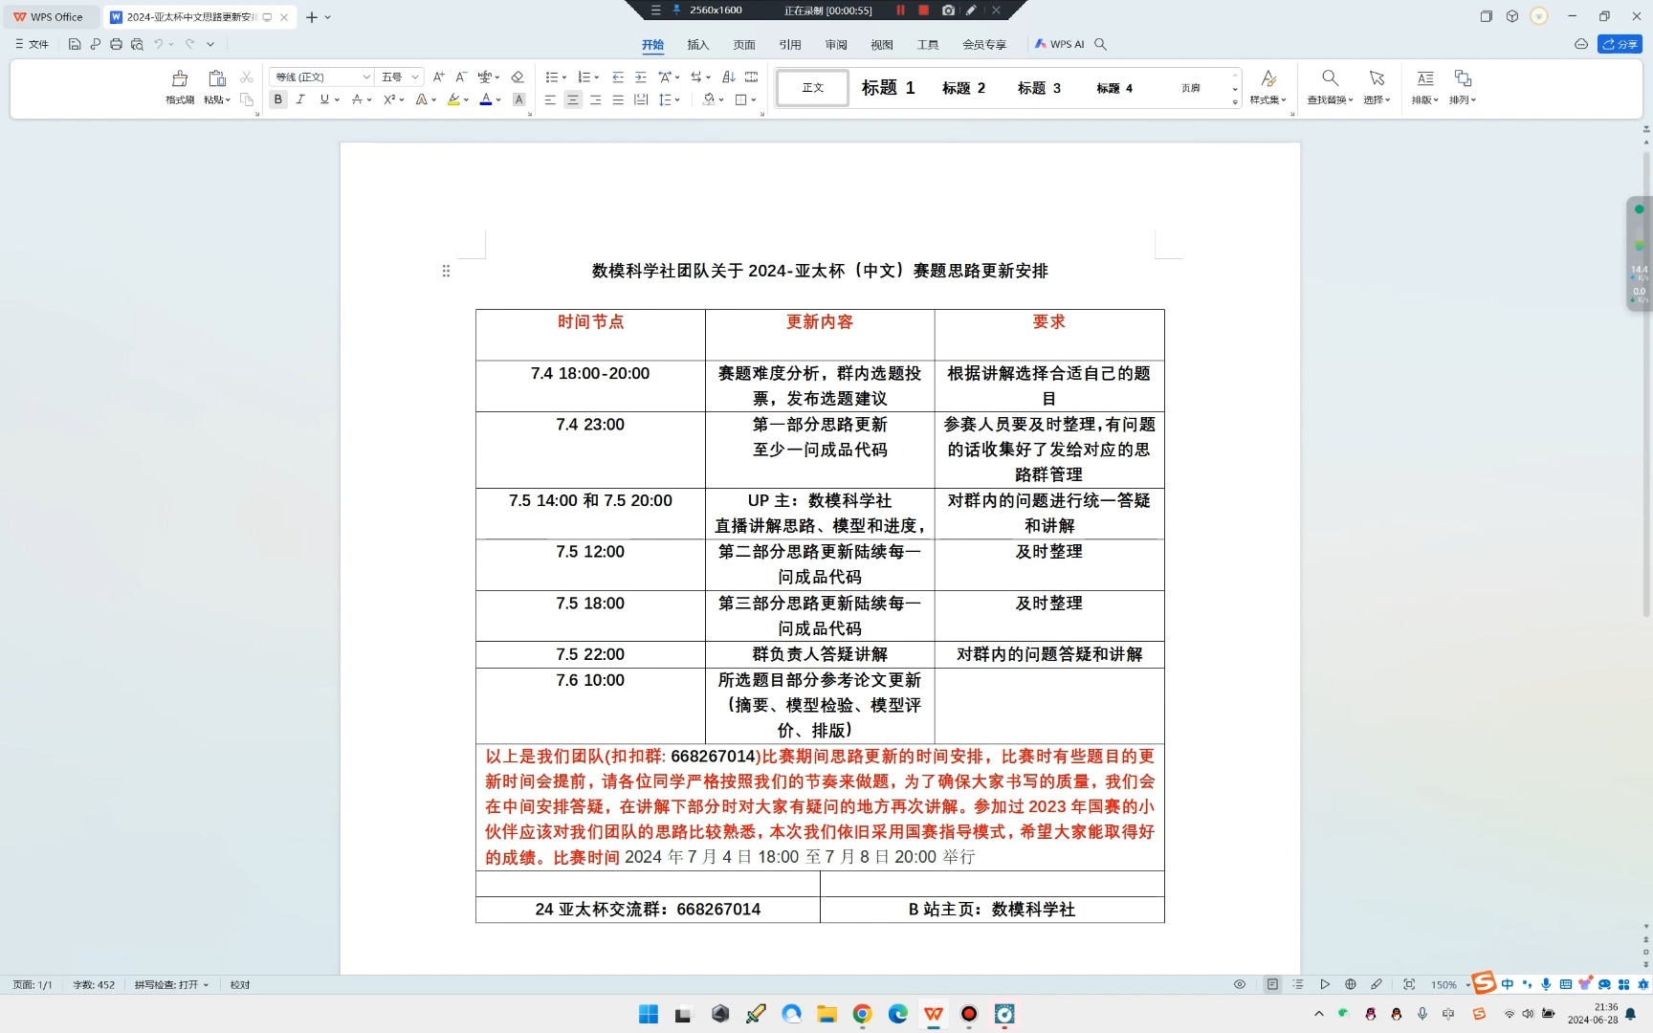Screen dimensions: 1653x1033
Task: Start reading mode with play icon
Action: pos(1325,984)
